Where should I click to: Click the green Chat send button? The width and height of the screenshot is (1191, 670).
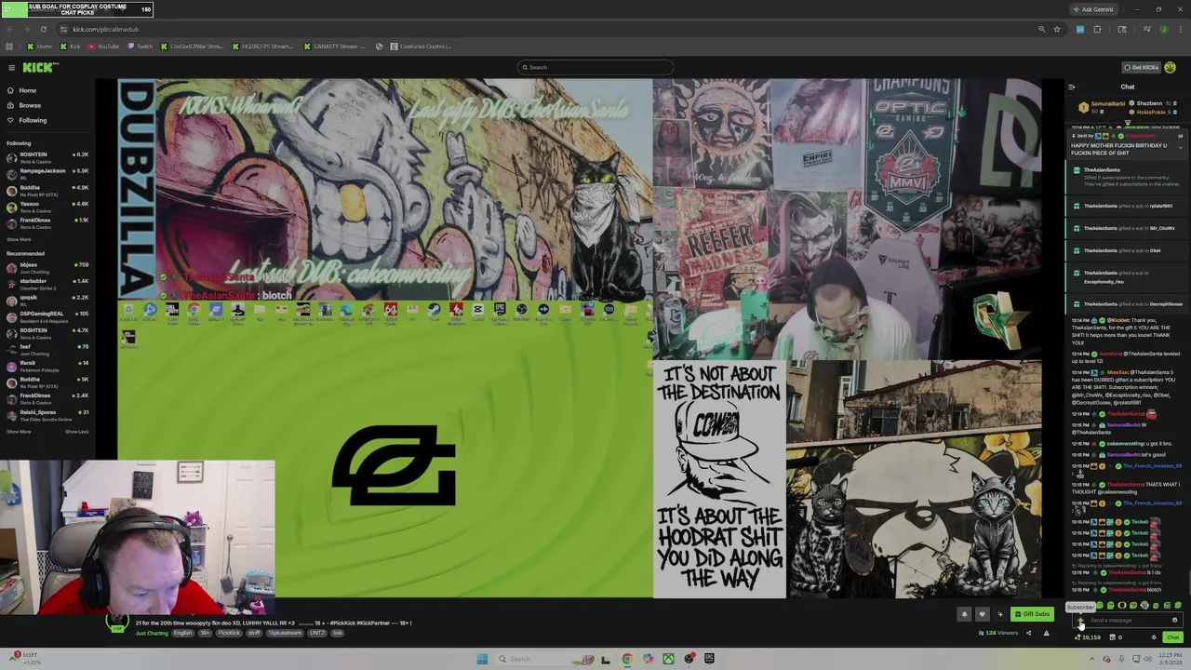[1172, 637]
